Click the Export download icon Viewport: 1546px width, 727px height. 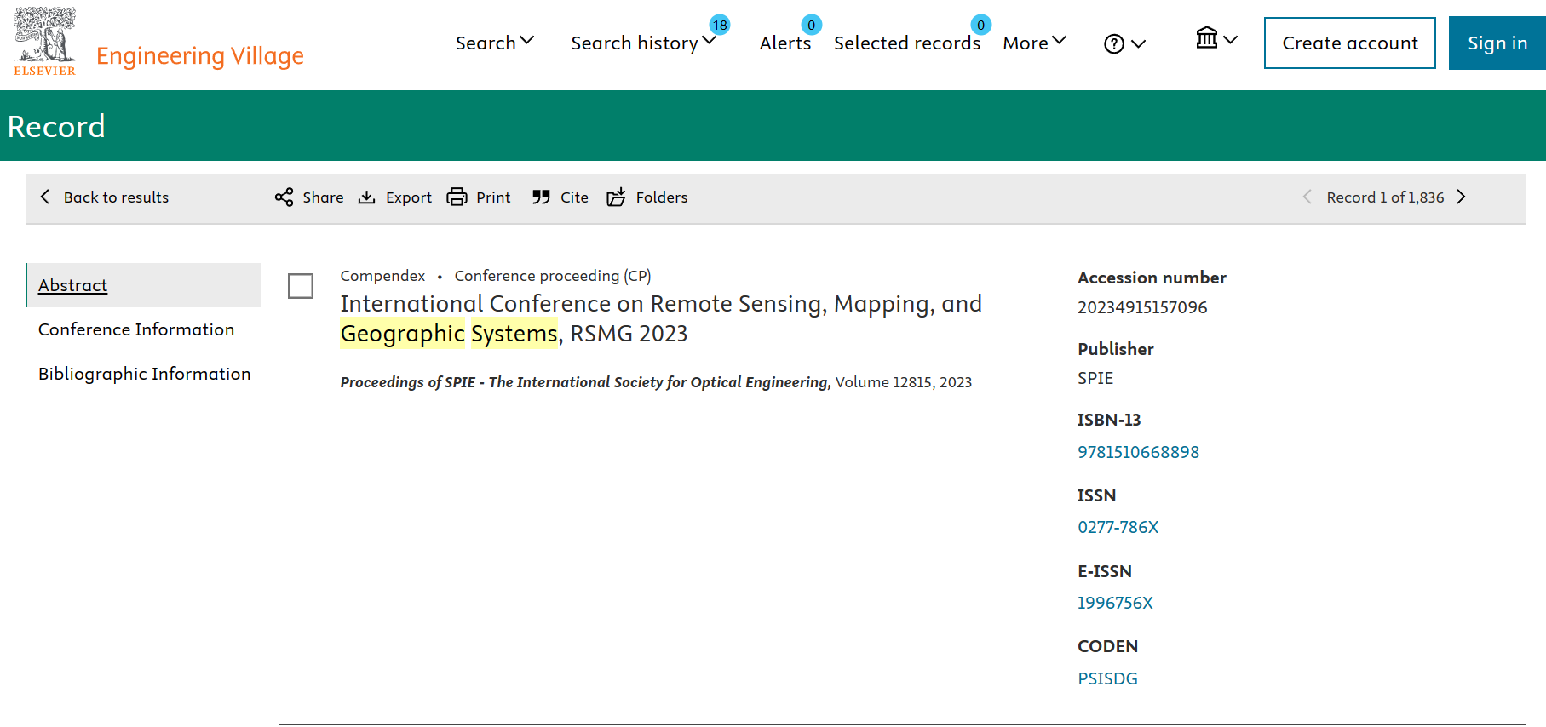pyautogui.click(x=366, y=197)
